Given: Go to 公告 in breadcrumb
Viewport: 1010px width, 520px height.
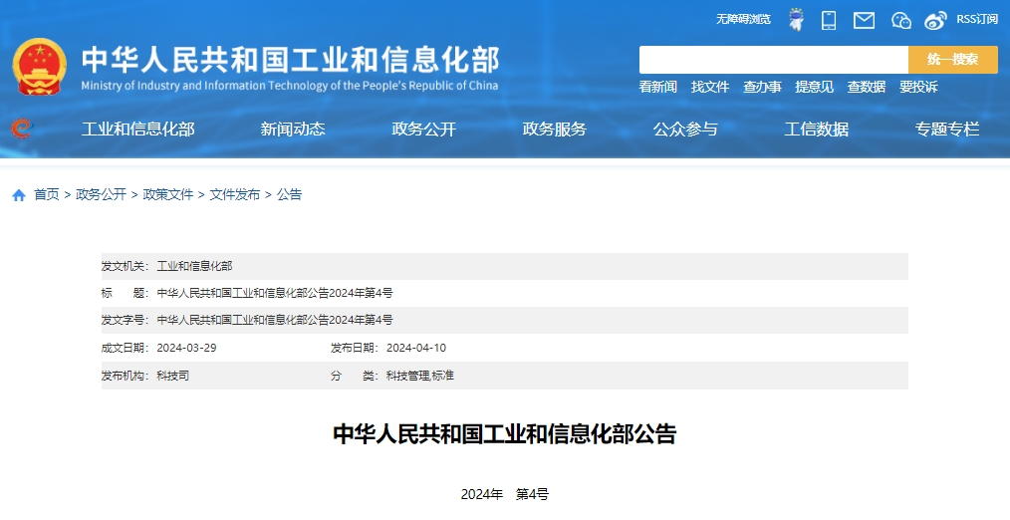Looking at the screenshot, I should point(289,194).
